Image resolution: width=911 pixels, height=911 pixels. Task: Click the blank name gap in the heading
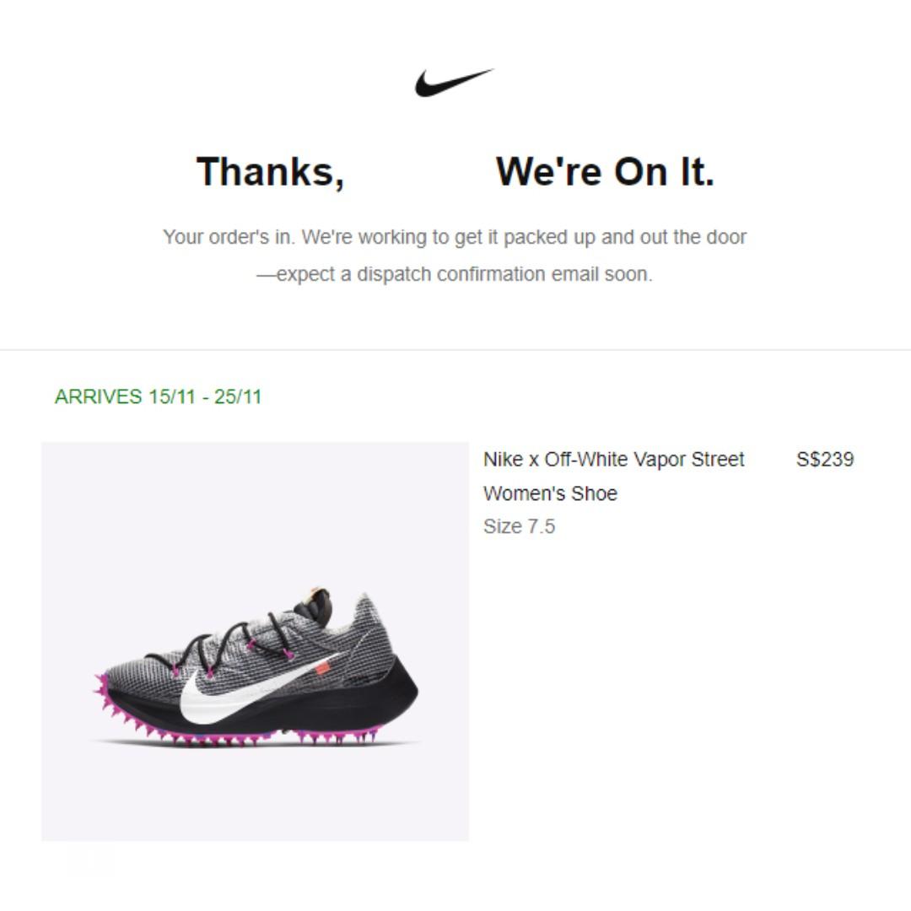coord(420,172)
